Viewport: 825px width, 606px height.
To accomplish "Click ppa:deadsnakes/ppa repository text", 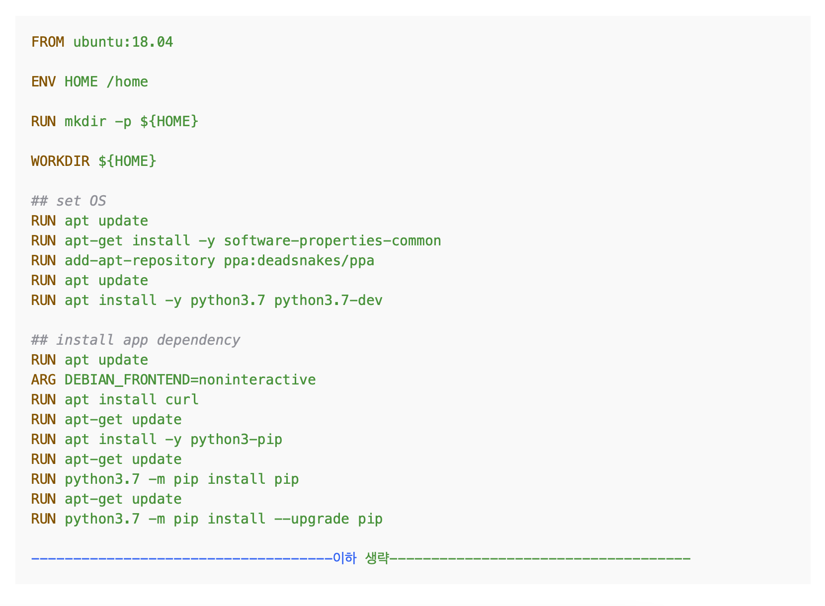I will tap(299, 261).
